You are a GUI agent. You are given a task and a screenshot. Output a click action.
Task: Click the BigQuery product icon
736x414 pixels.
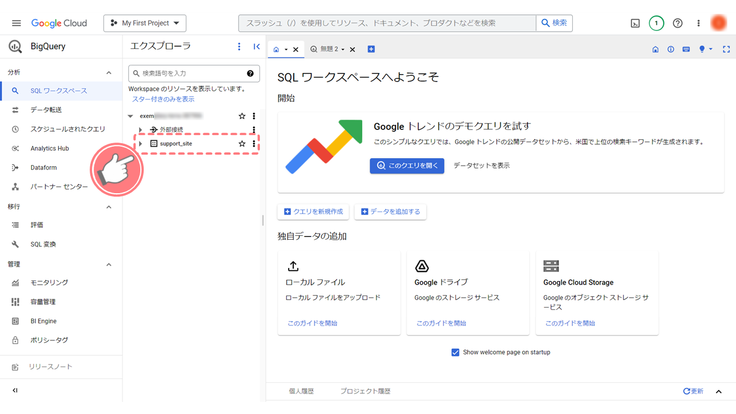(x=16, y=47)
